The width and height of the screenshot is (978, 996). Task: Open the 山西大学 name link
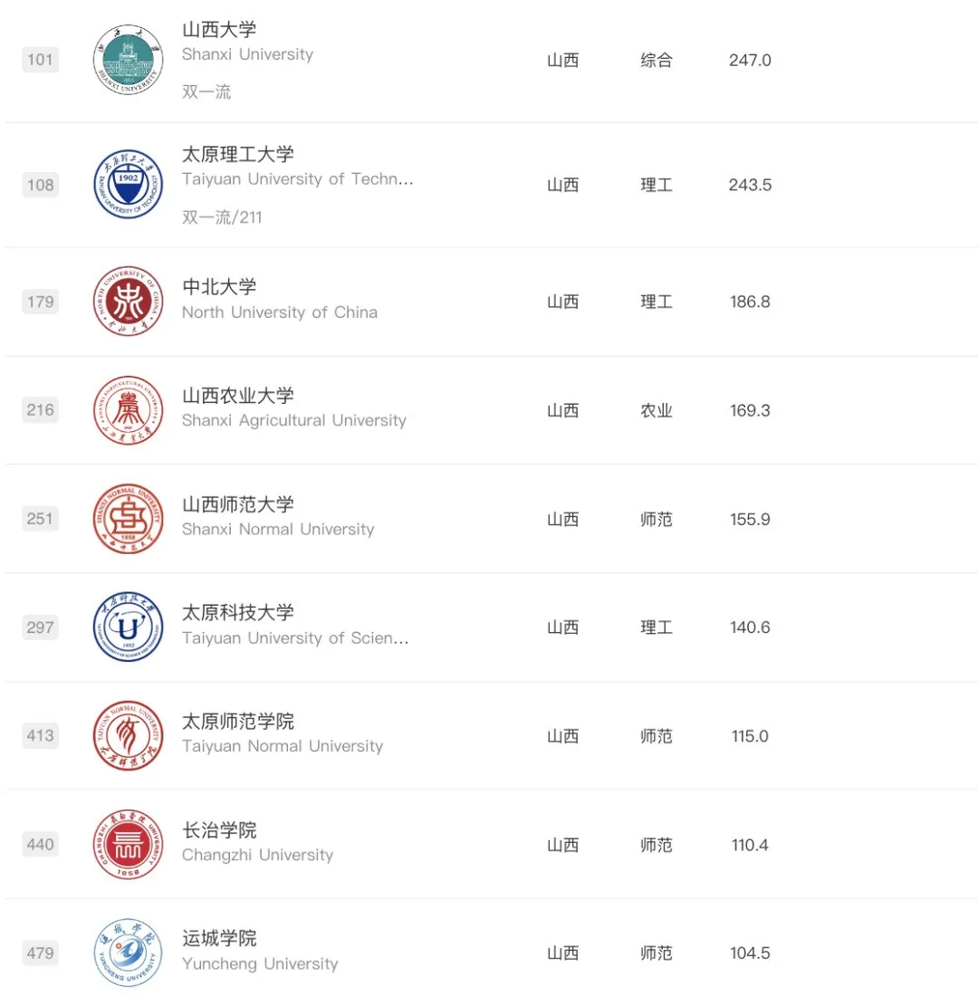tap(219, 29)
